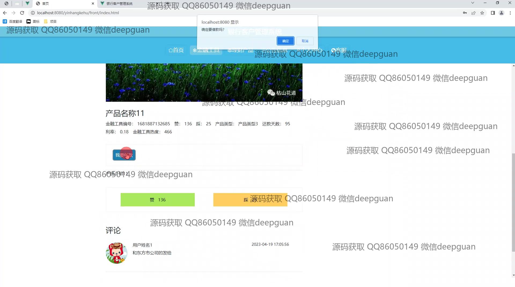Go forward with the forward arrow

tap(13, 13)
